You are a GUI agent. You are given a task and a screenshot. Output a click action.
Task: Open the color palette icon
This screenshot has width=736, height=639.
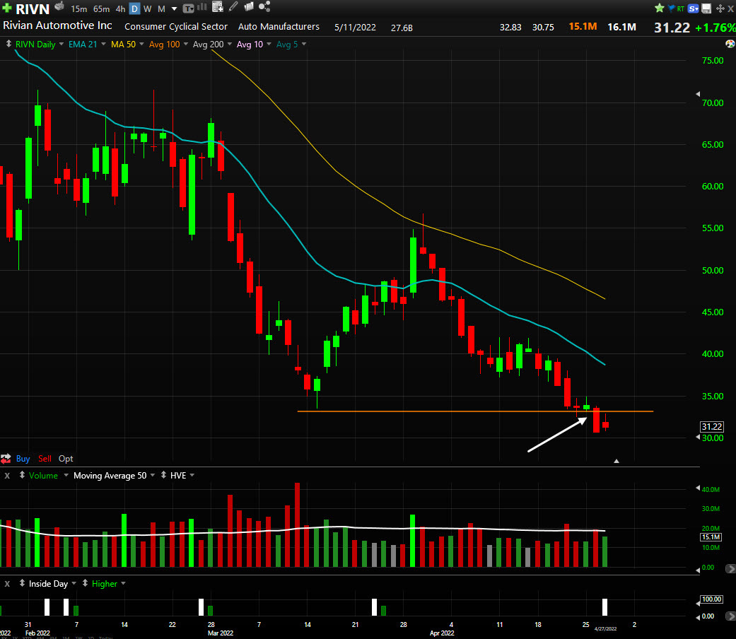point(730,44)
